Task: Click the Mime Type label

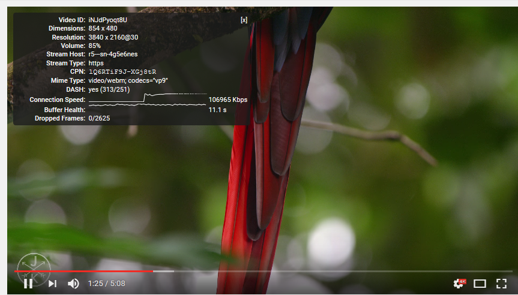Action: 68,80
